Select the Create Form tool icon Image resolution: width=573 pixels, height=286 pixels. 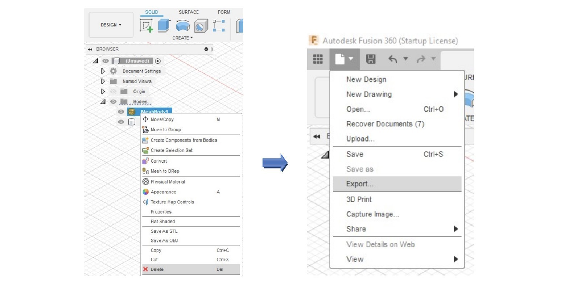[219, 26]
